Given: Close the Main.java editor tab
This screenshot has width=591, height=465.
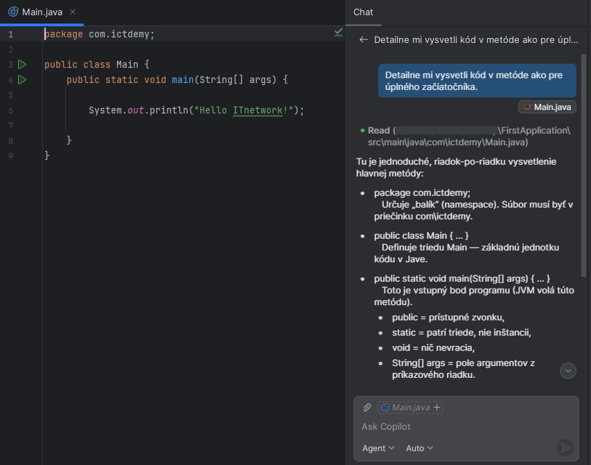Looking at the screenshot, I should (x=73, y=12).
